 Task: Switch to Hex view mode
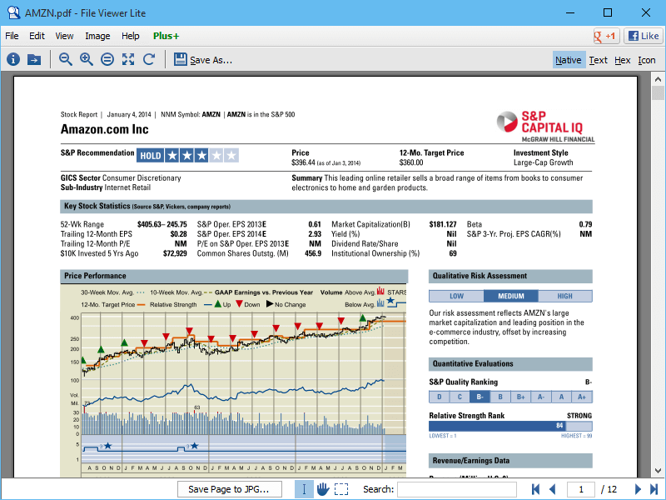pyautogui.click(x=622, y=60)
